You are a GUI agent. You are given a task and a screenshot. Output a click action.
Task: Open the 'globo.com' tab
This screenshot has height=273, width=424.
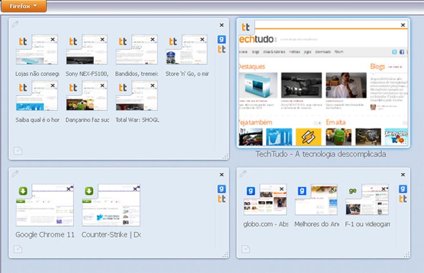coord(265,201)
